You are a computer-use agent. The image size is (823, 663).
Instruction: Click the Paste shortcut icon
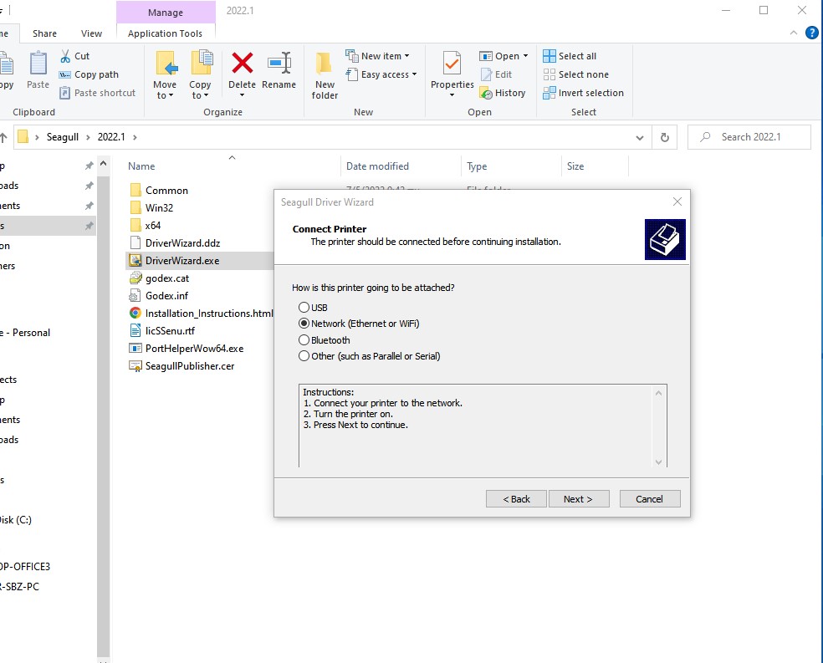pyautogui.click(x=65, y=93)
